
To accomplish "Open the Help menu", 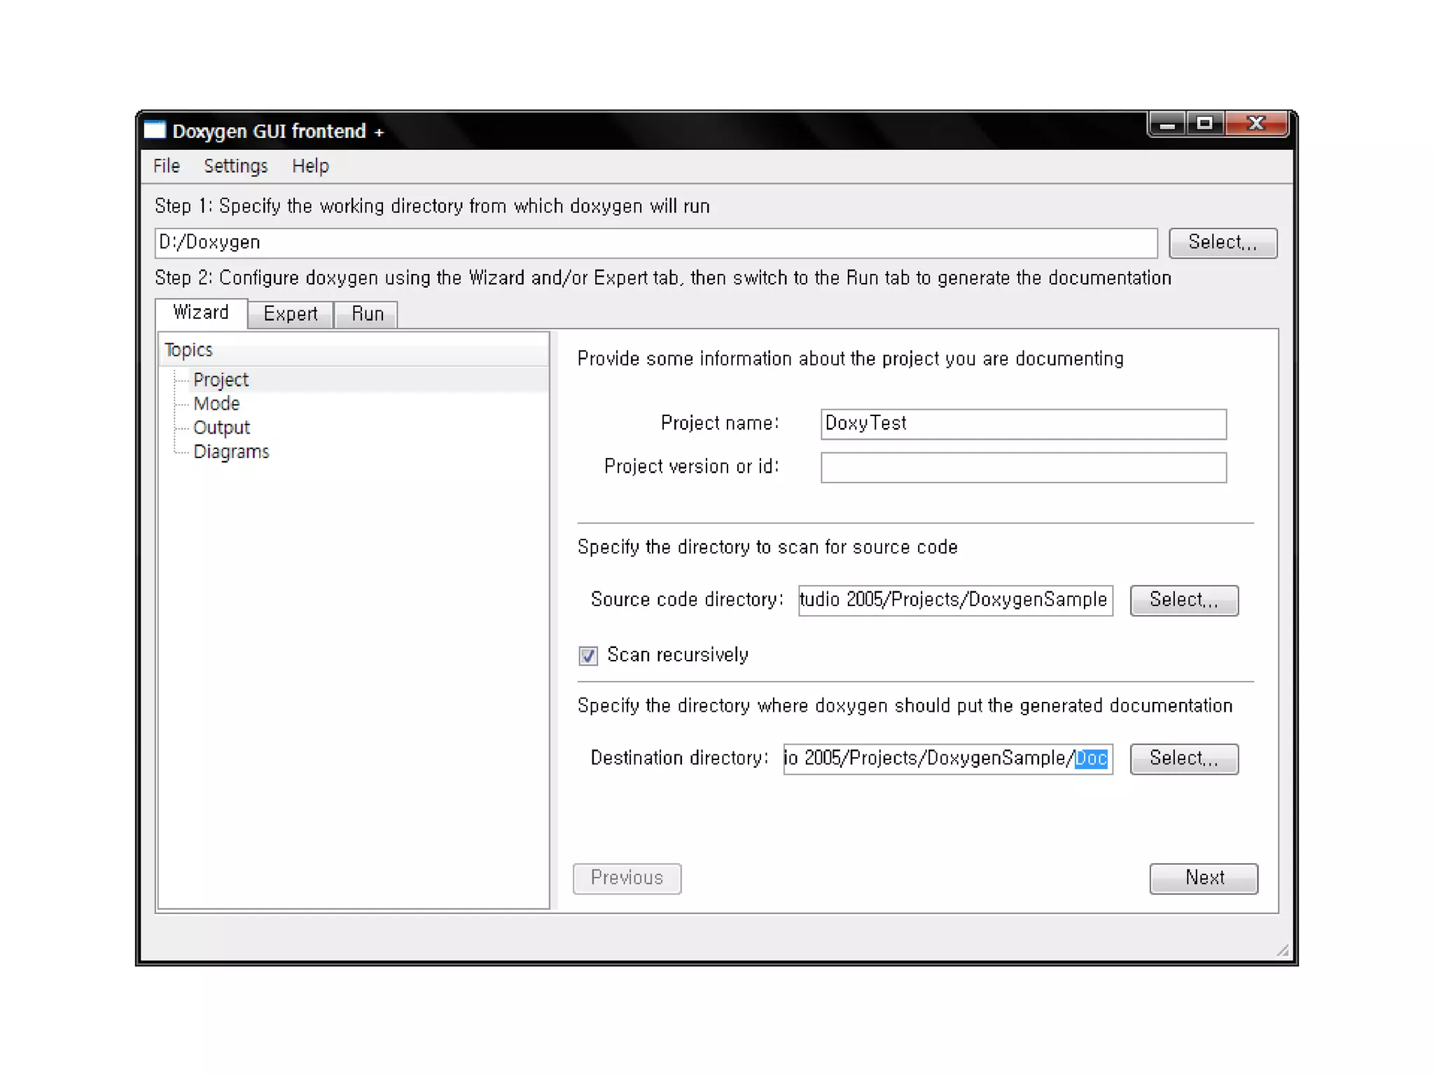I will 310,166.
